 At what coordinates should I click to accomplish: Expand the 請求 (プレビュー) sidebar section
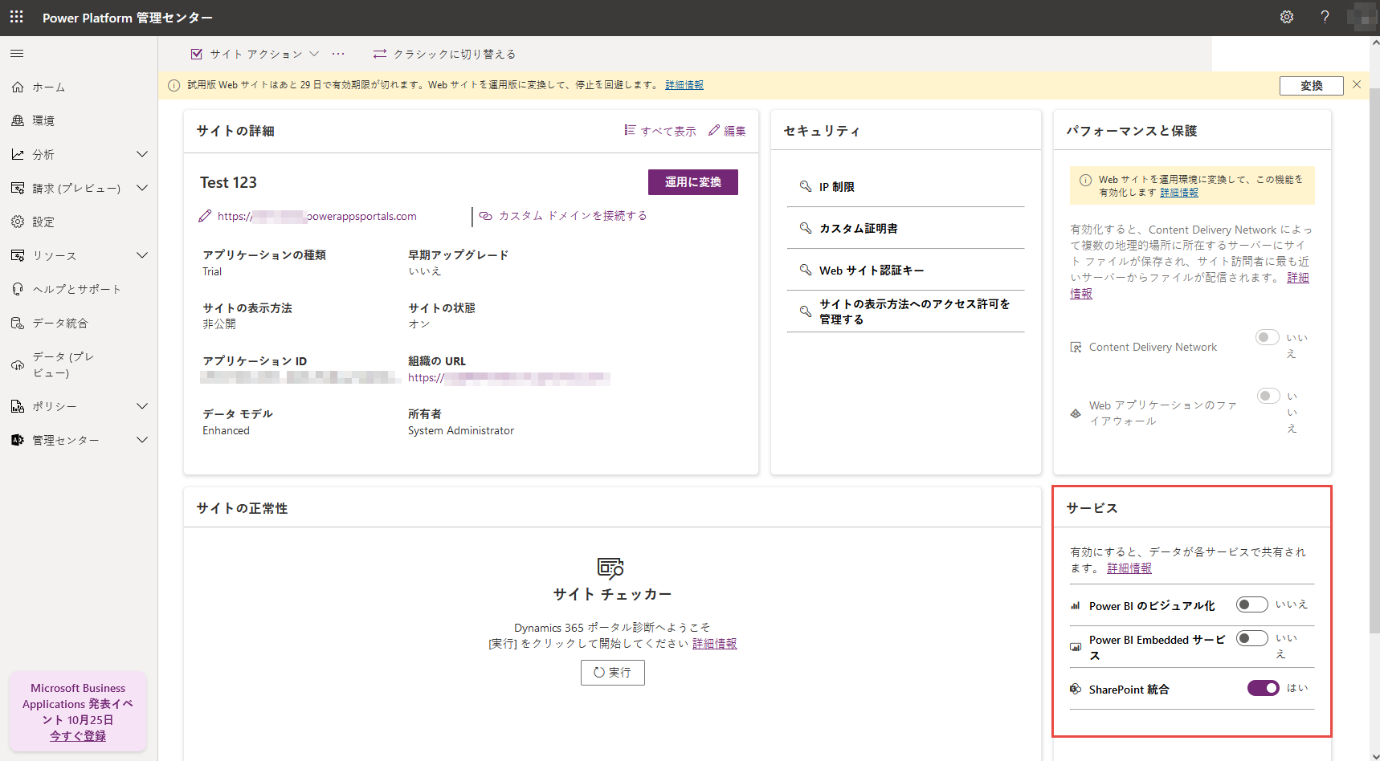click(x=142, y=188)
